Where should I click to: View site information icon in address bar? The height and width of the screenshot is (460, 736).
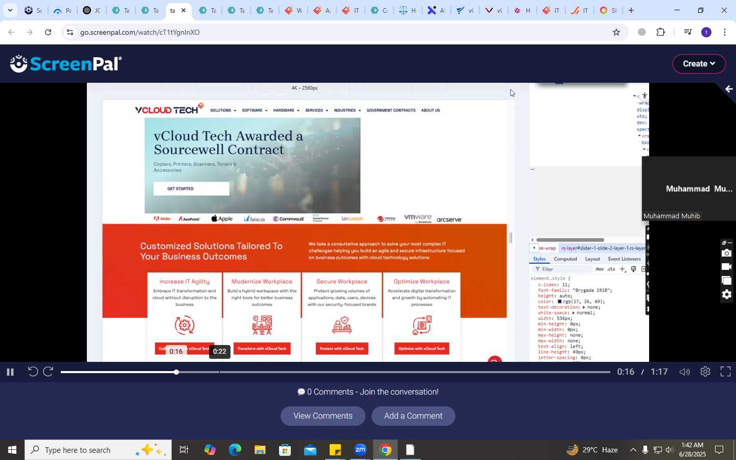click(x=70, y=32)
